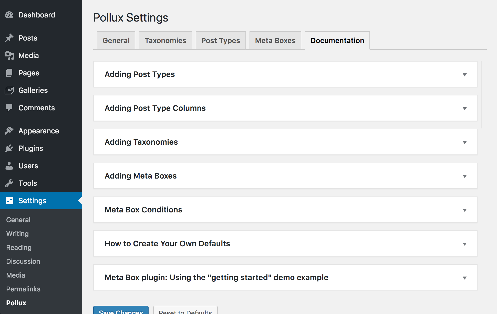Click the Appearance paintbrush icon

pyautogui.click(x=9, y=131)
